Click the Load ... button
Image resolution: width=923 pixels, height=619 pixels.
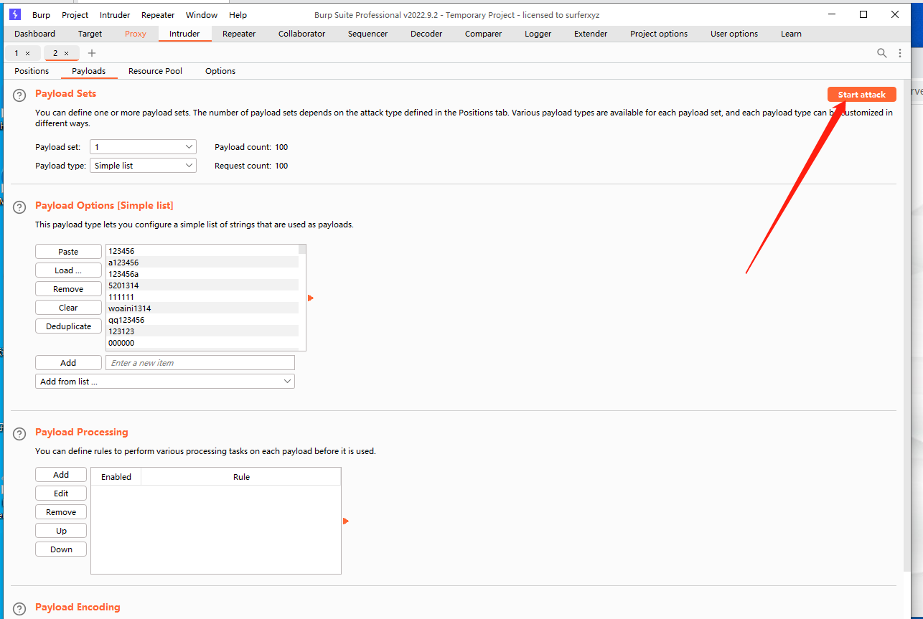coord(68,270)
